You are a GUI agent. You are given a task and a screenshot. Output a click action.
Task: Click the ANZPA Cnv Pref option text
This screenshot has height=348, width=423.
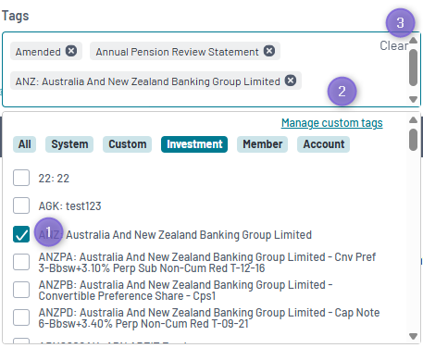point(207,262)
